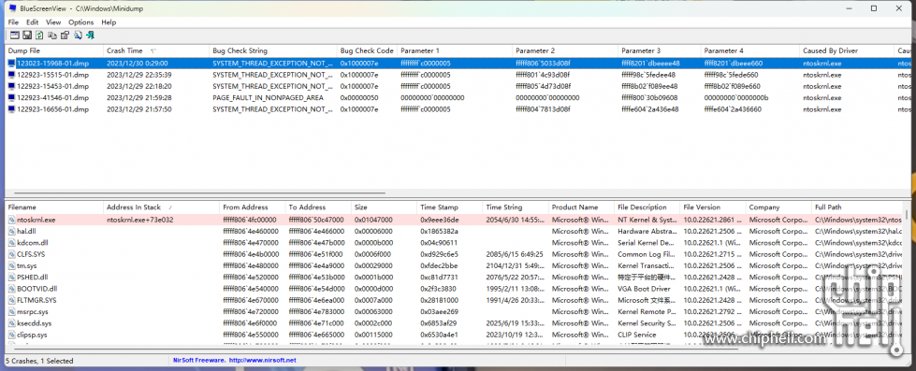
Task: Select crash dated 2023/12/29 22:18:20
Action: click(x=138, y=86)
